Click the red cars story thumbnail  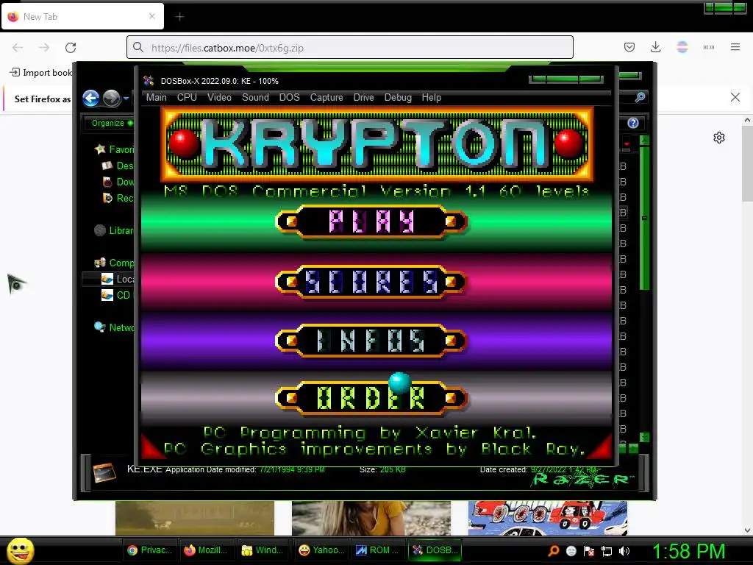click(547, 518)
